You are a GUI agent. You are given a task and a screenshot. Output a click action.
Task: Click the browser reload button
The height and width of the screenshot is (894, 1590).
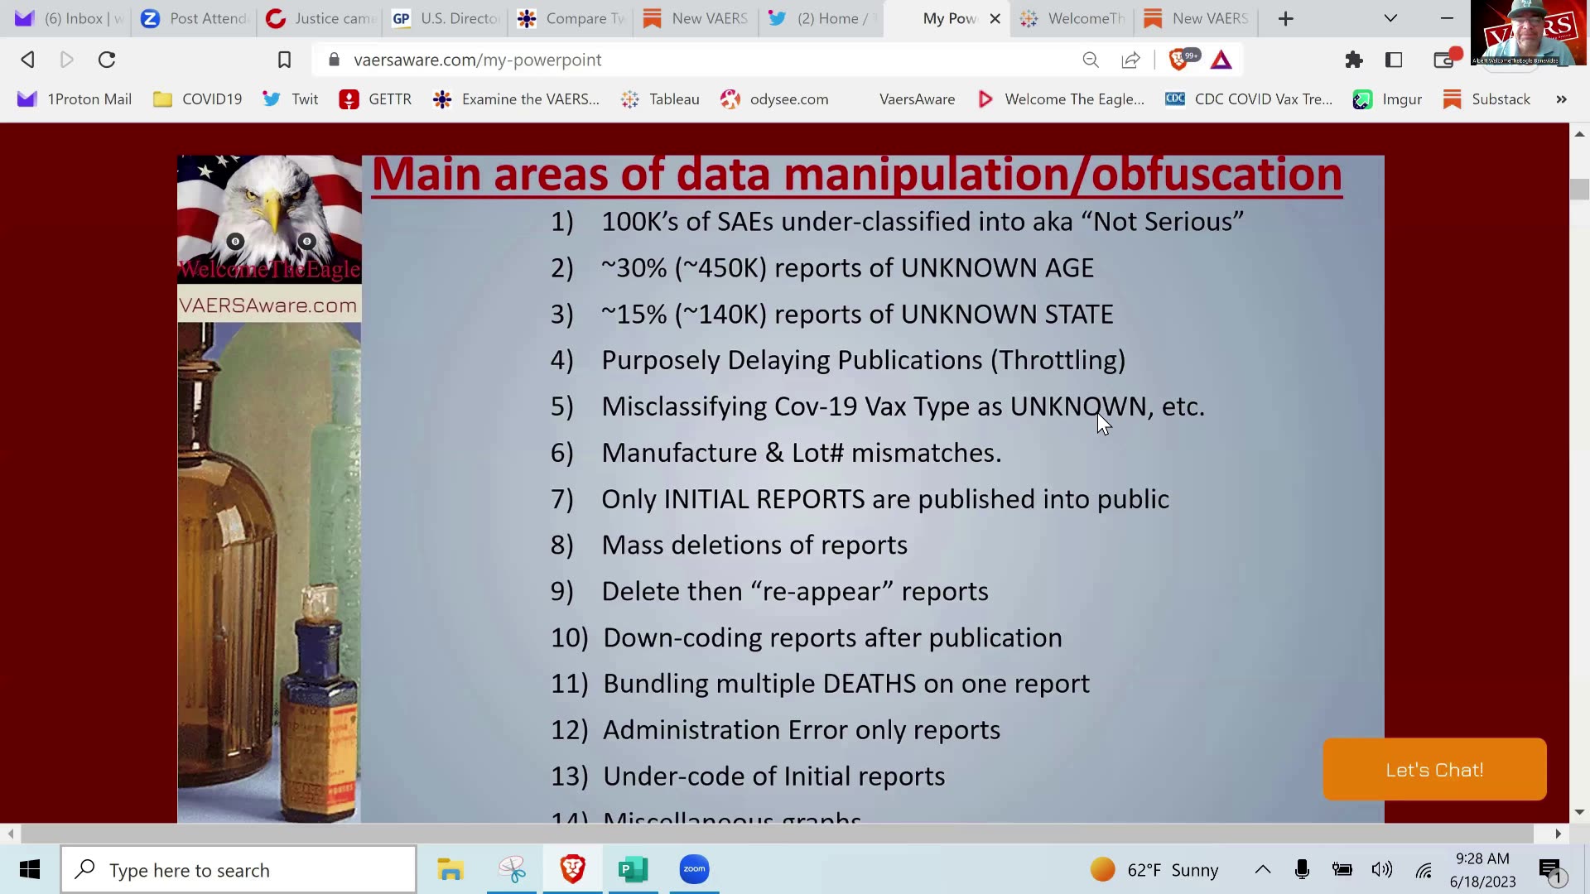coord(107,60)
